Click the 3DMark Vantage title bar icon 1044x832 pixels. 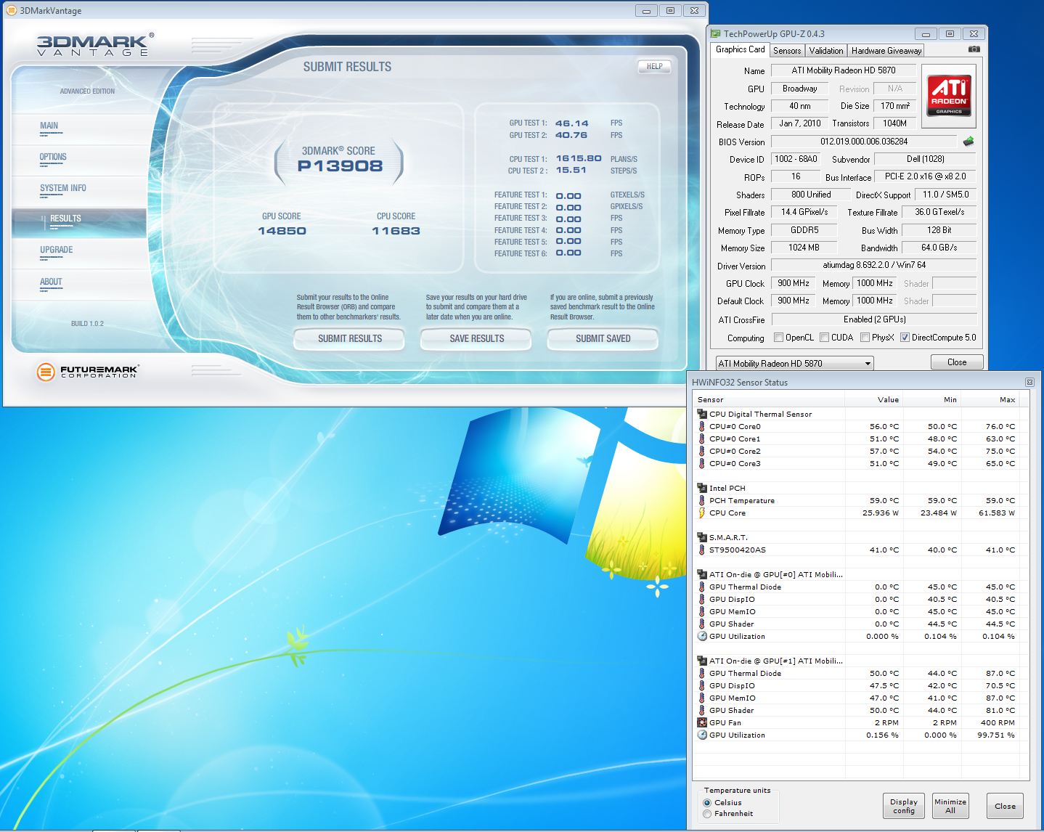(x=11, y=10)
